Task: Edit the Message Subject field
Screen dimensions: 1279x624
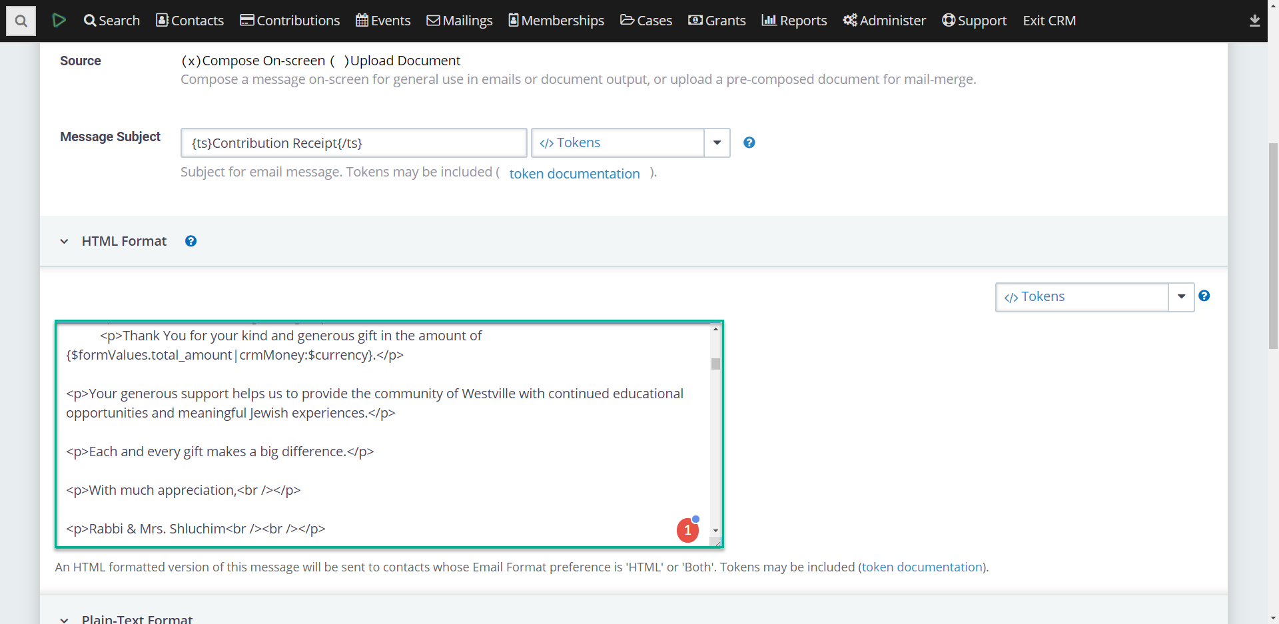Action: click(354, 143)
